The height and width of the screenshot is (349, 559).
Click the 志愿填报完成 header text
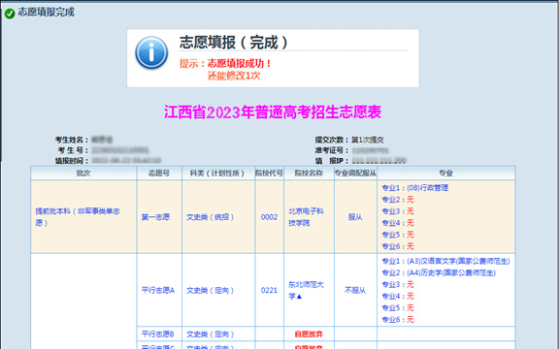coord(47,12)
